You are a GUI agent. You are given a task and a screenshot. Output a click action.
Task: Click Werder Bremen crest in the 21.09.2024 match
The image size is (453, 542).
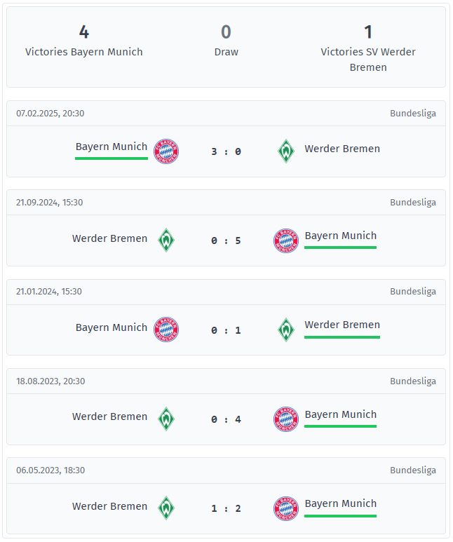click(x=166, y=240)
